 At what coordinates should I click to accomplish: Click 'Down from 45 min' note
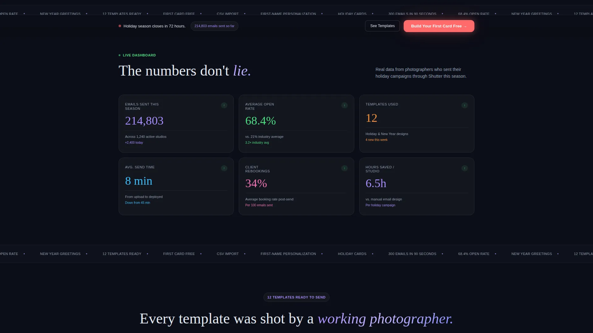(x=137, y=203)
